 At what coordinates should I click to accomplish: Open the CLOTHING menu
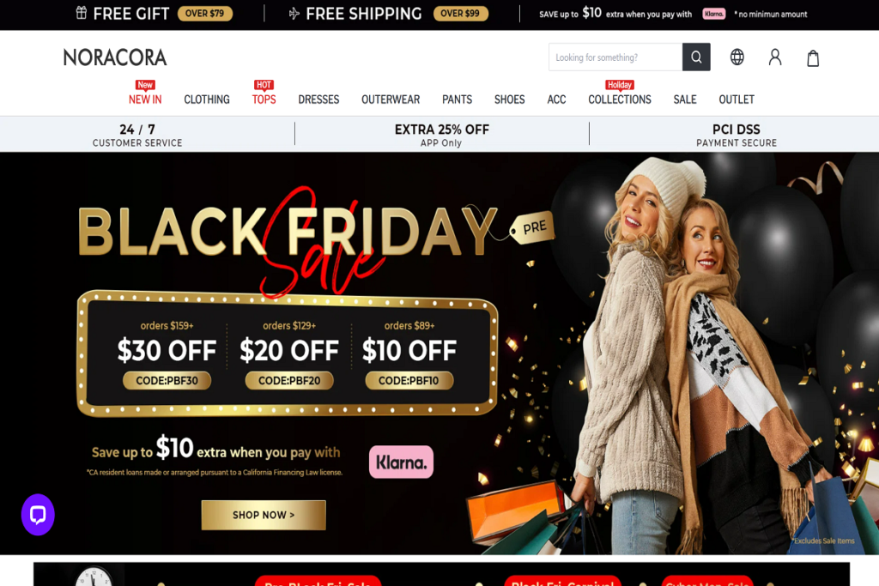click(207, 100)
